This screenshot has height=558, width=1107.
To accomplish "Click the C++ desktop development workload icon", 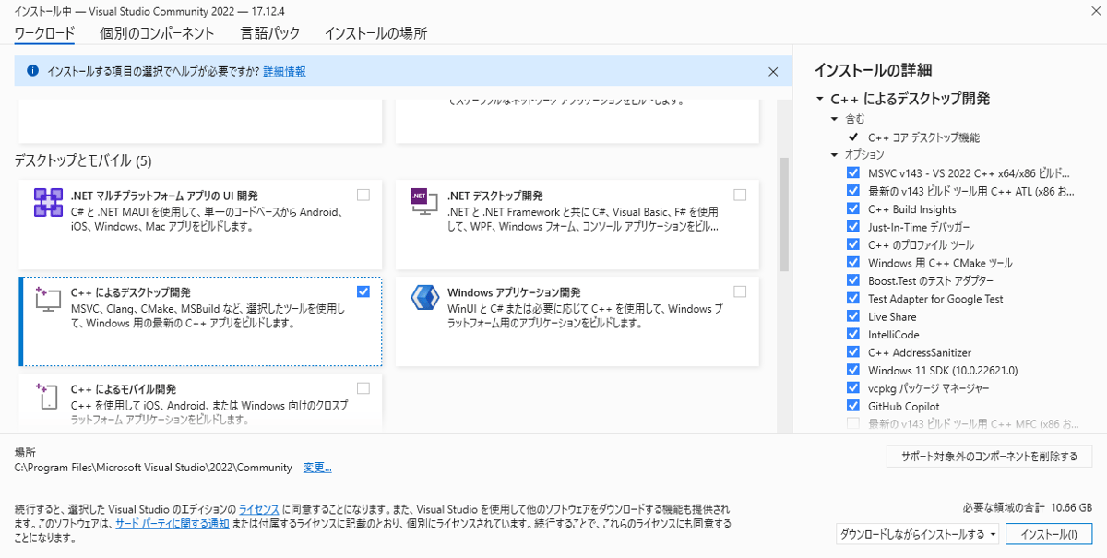I will click(x=47, y=300).
